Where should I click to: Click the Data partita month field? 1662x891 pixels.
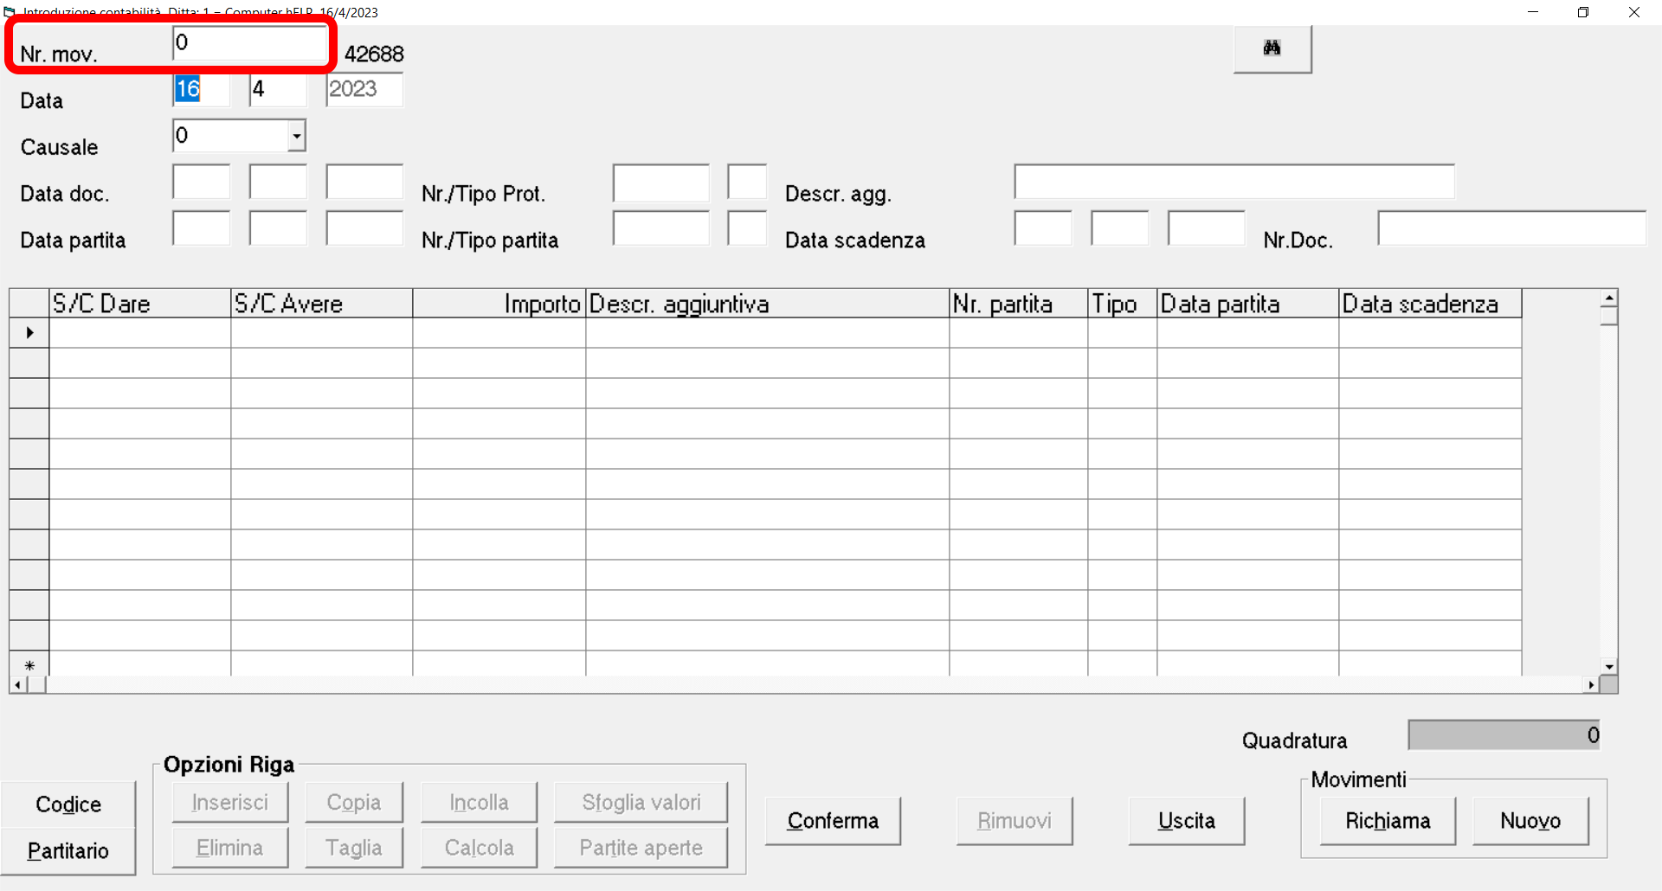[278, 228]
